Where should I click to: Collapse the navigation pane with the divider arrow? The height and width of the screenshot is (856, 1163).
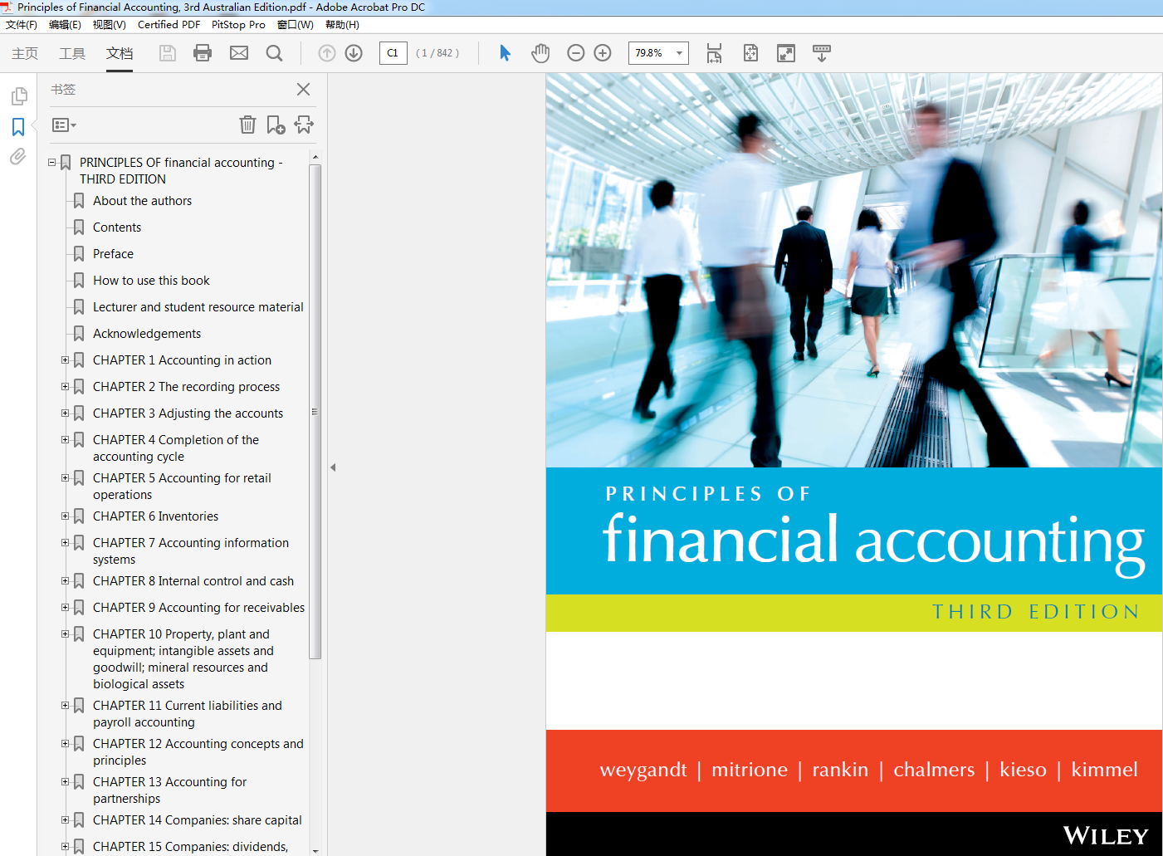(x=333, y=467)
